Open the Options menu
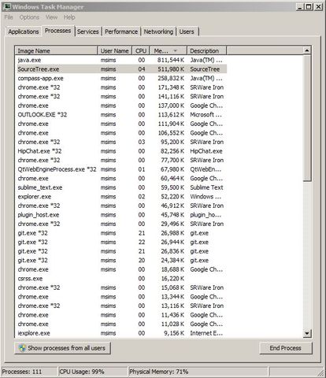This screenshot has height=378, width=326. click(x=29, y=17)
